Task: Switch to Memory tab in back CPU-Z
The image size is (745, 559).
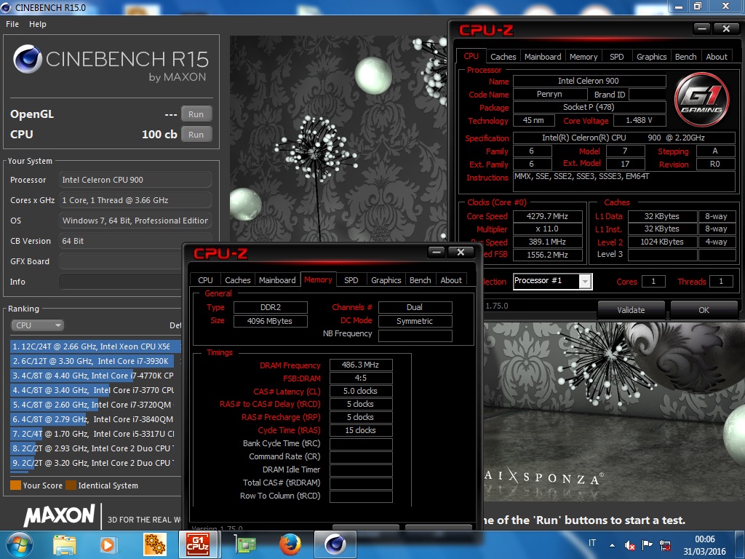Action: tap(583, 57)
